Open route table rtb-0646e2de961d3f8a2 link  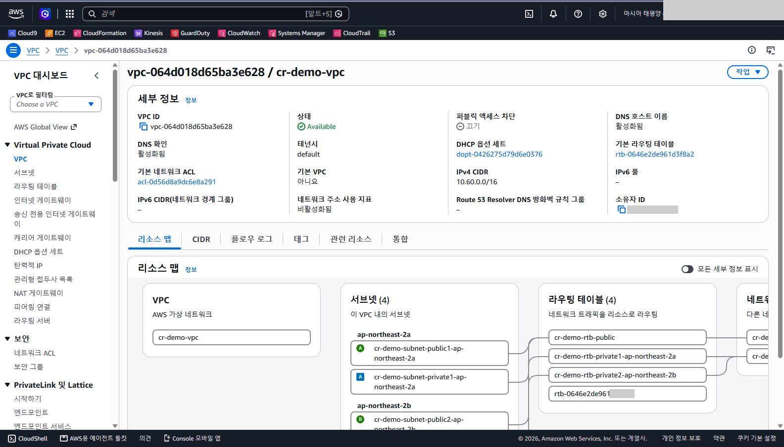click(x=655, y=154)
